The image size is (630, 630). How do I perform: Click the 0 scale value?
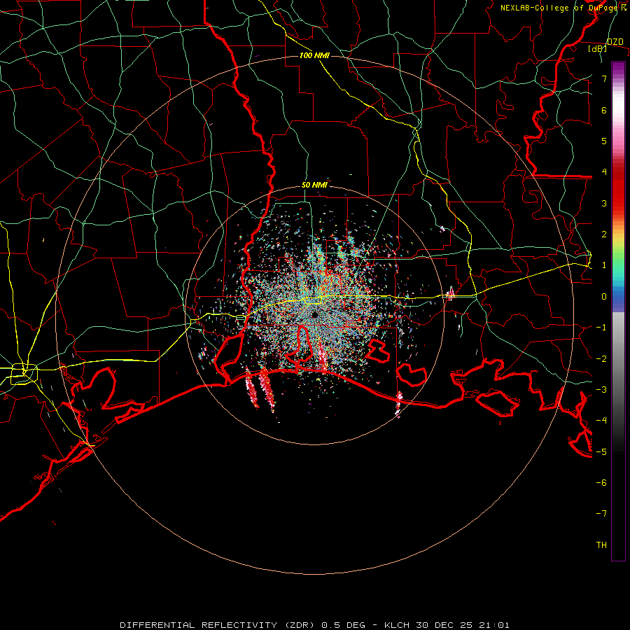(x=604, y=297)
